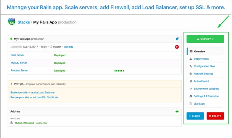Open Environment Variables in the side menu
This screenshot has height=138, width=232.
pyautogui.click(x=205, y=89)
